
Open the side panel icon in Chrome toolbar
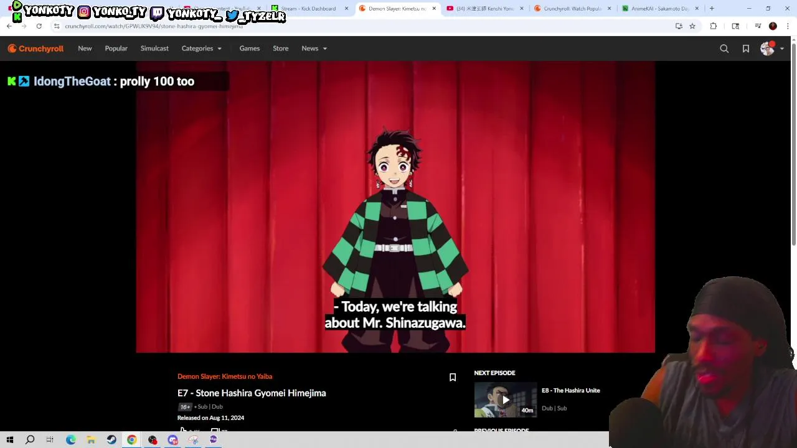(735, 26)
